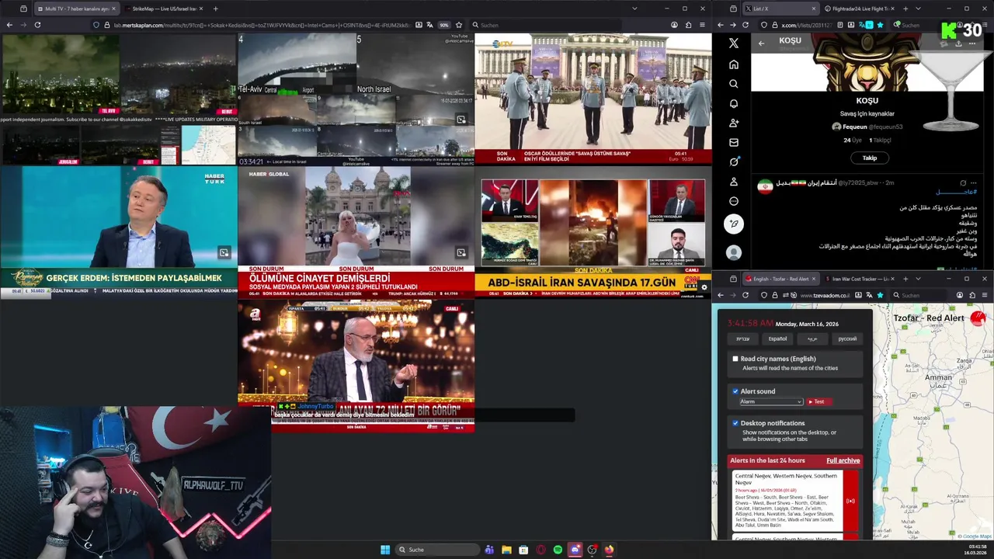
Task: Open the CNN Türk Iran war stream tile
Action: coord(593,232)
